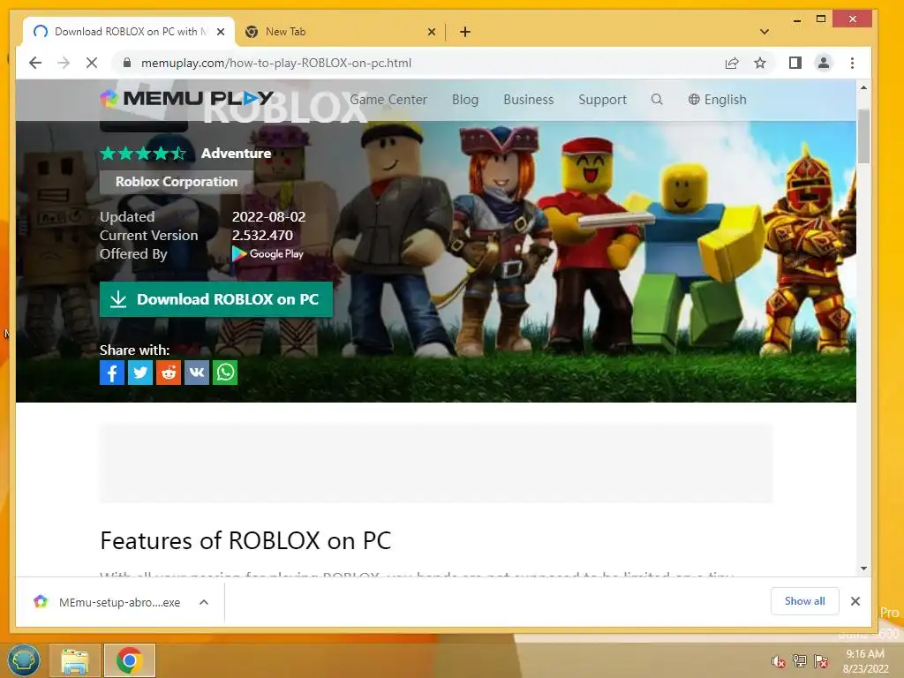
Task: Open the Chrome side panel icon
Action: click(x=795, y=63)
